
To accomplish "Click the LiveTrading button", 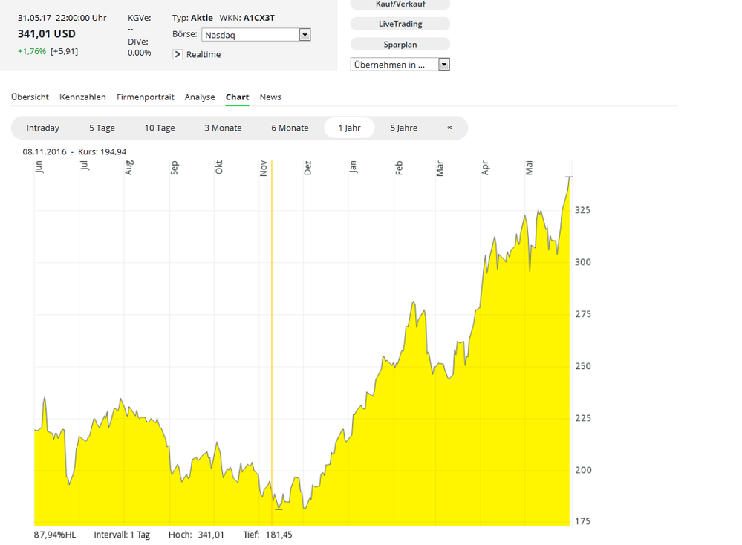I will 400,25.
